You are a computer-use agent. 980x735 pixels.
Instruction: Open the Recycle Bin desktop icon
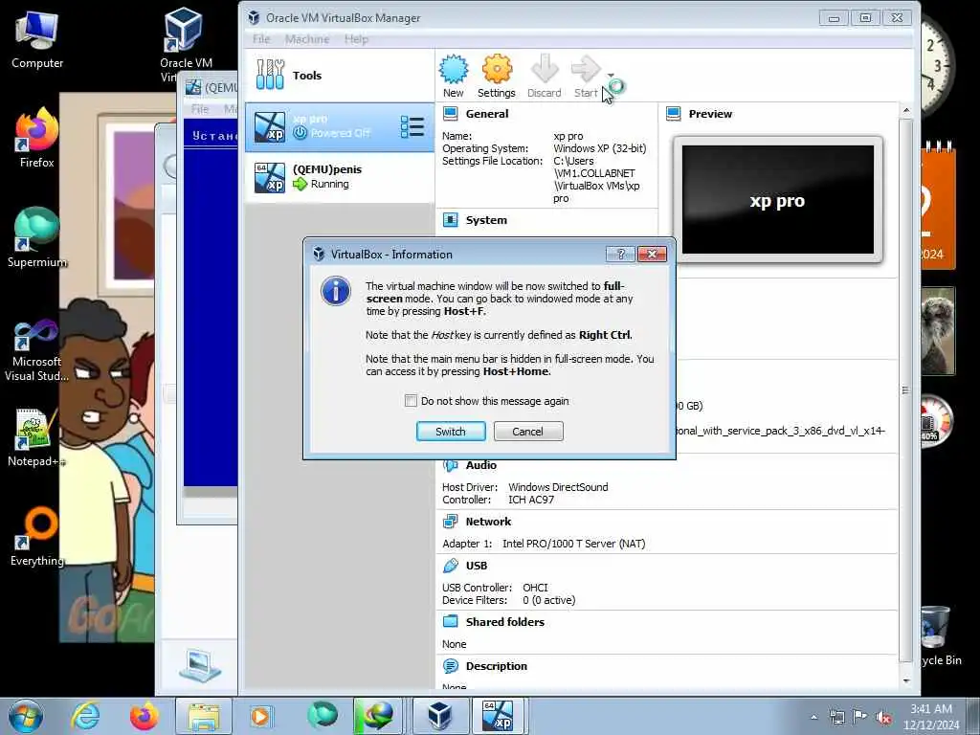pyautogui.click(x=938, y=635)
